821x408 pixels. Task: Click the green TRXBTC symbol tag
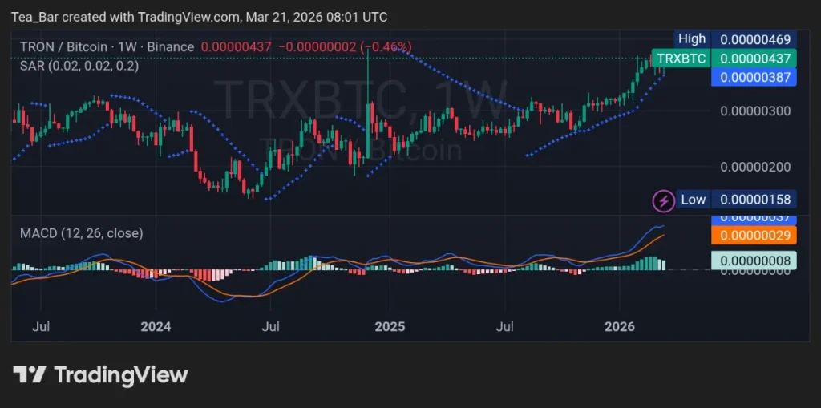[x=680, y=58]
